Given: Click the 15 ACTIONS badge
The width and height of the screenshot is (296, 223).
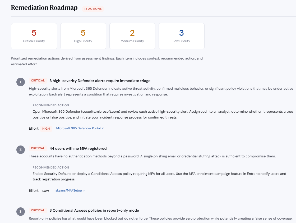Looking at the screenshot, I should pyautogui.click(x=93, y=9).
